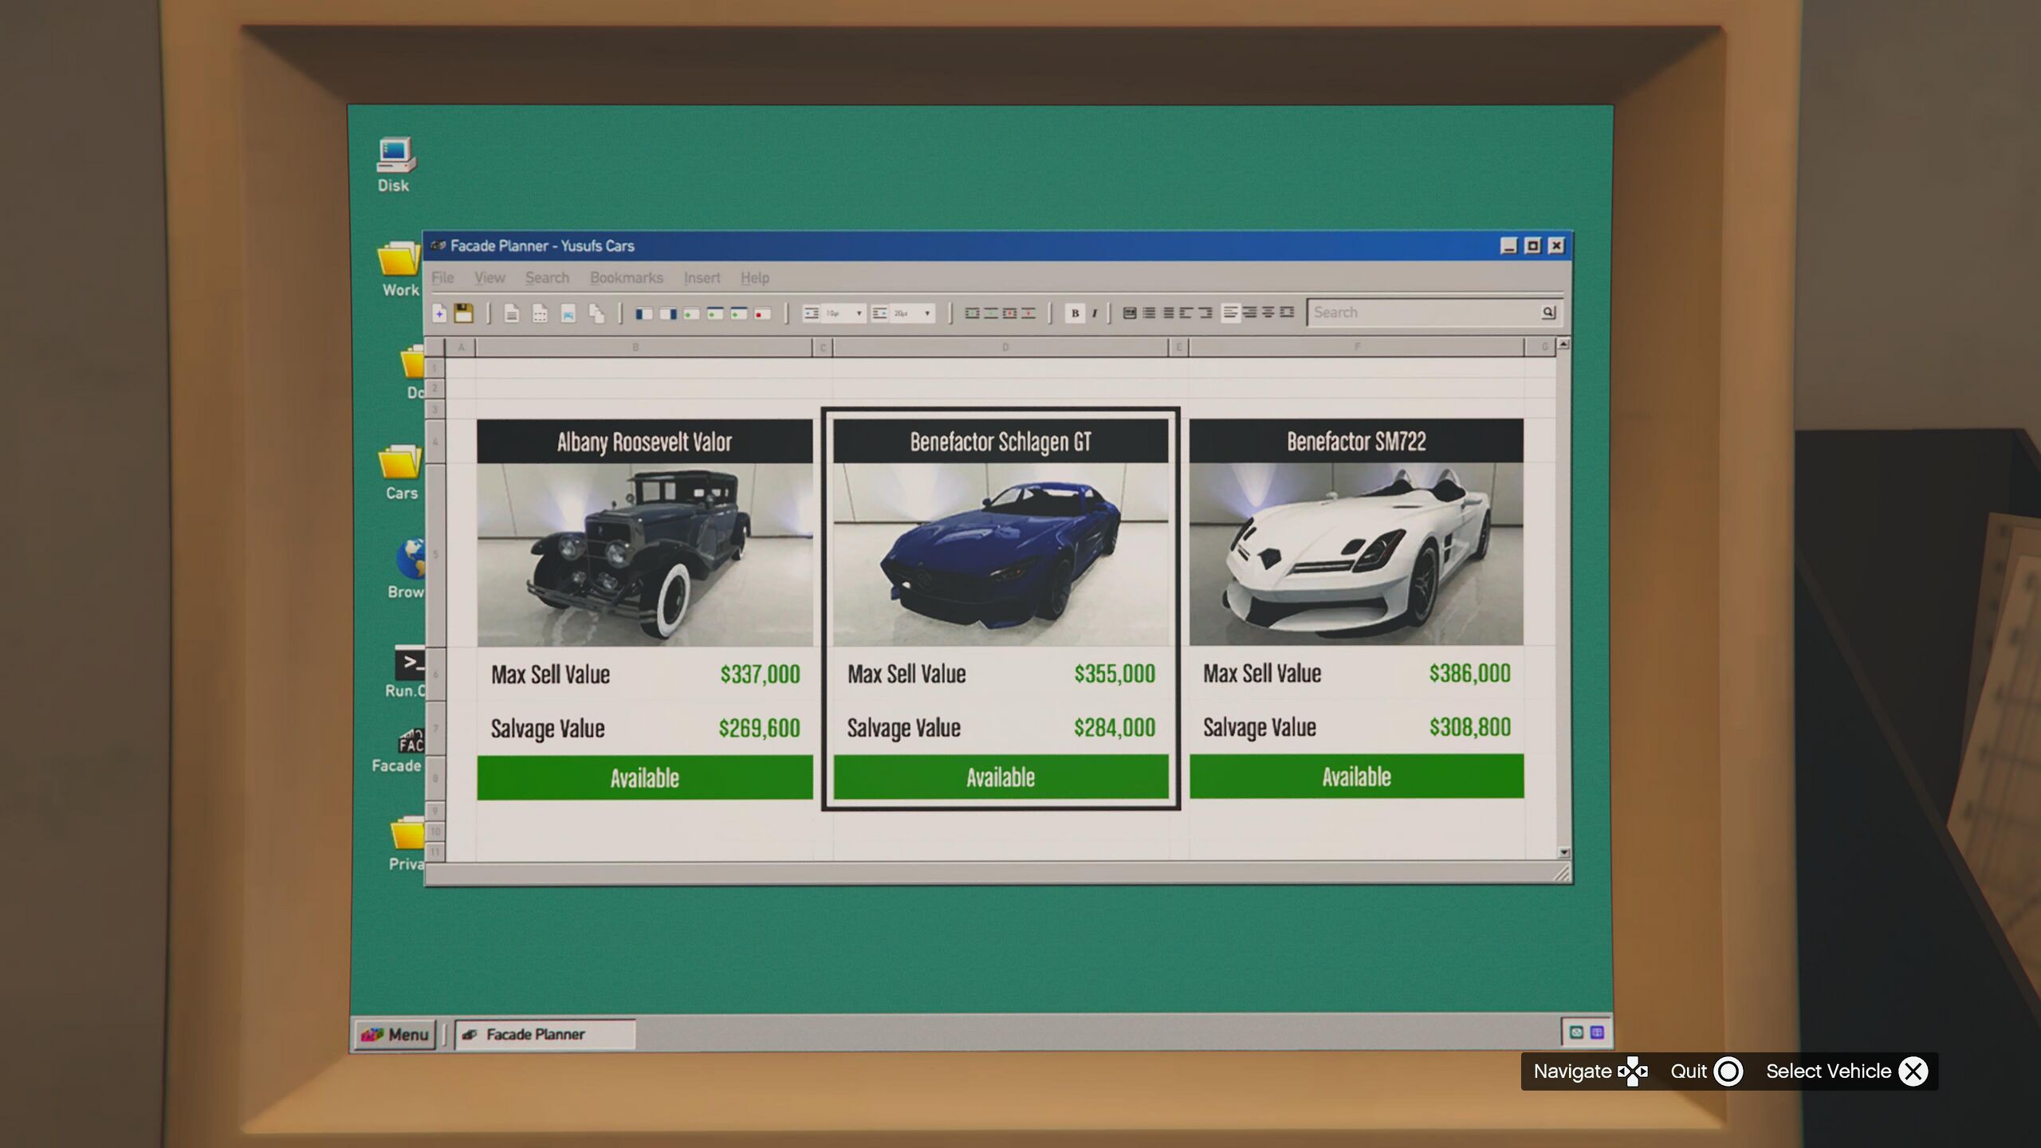The height and width of the screenshot is (1148, 2041).
Task: Click Available under Albany Roosevelt Valor
Action: tap(644, 777)
